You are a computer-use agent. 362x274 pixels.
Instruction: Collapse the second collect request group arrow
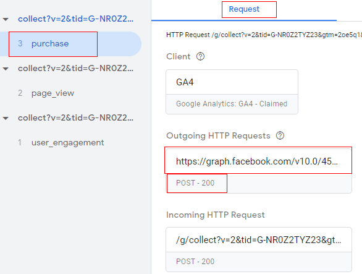click(6, 69)
